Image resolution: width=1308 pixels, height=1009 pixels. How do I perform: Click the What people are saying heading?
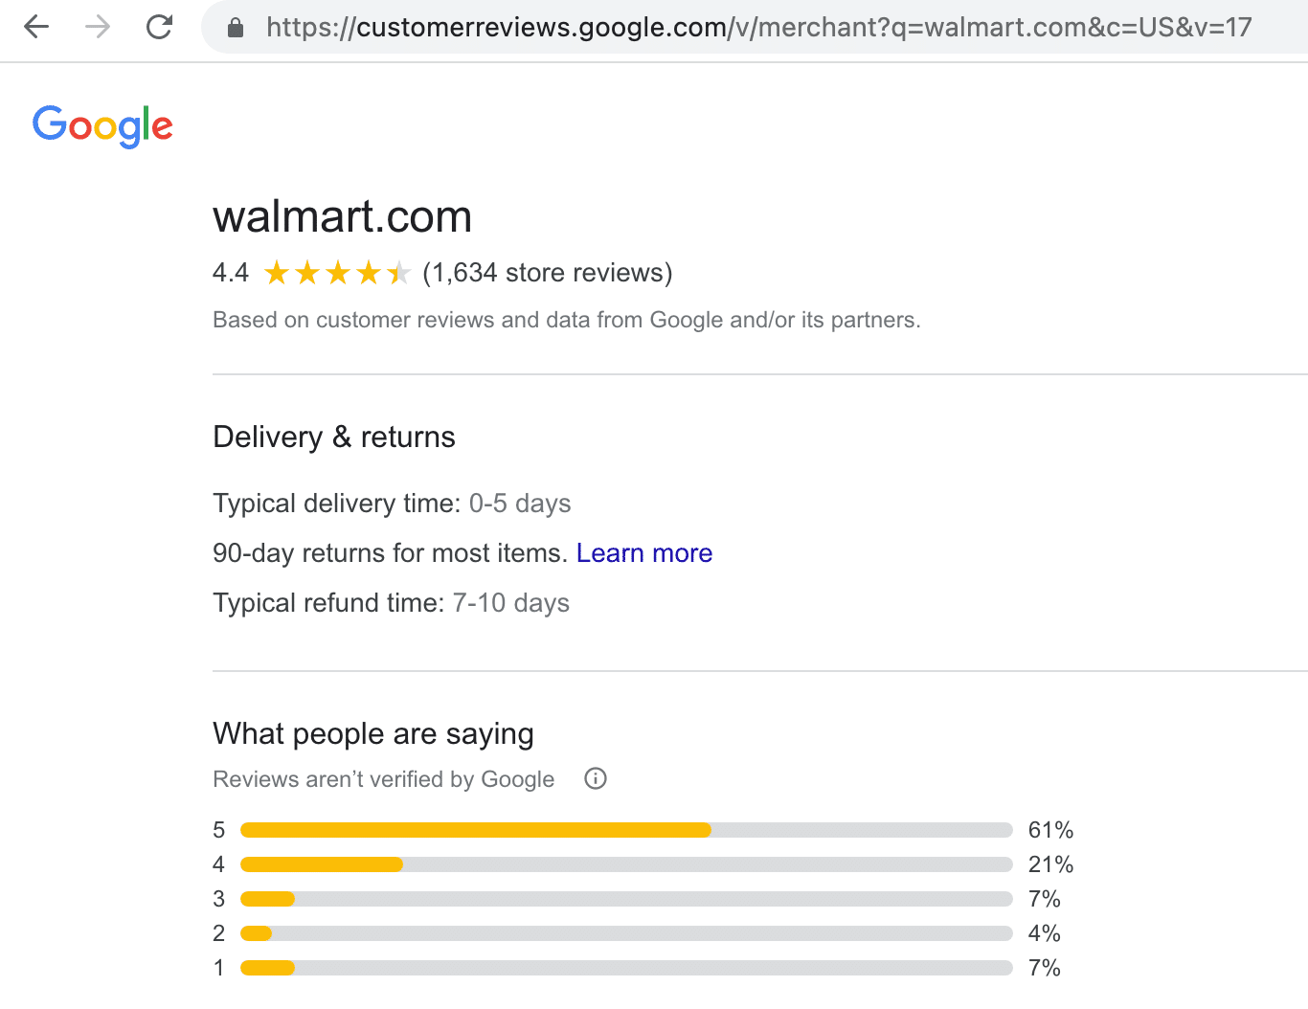point(373,734)
